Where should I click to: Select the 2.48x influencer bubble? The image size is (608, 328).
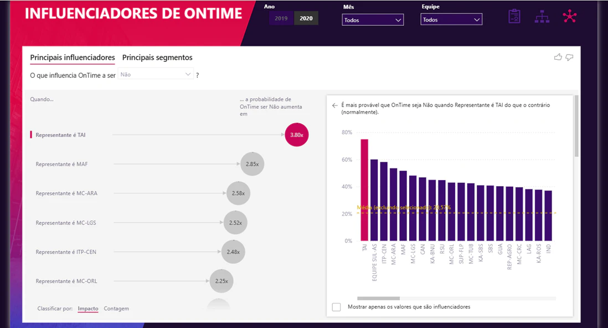click(x=233, y=252)
